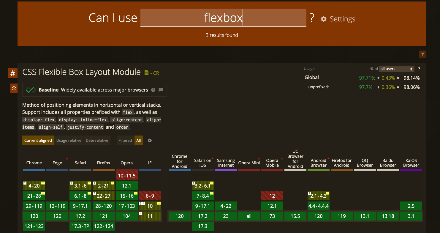Click the flexbox search field

[223, 18]
